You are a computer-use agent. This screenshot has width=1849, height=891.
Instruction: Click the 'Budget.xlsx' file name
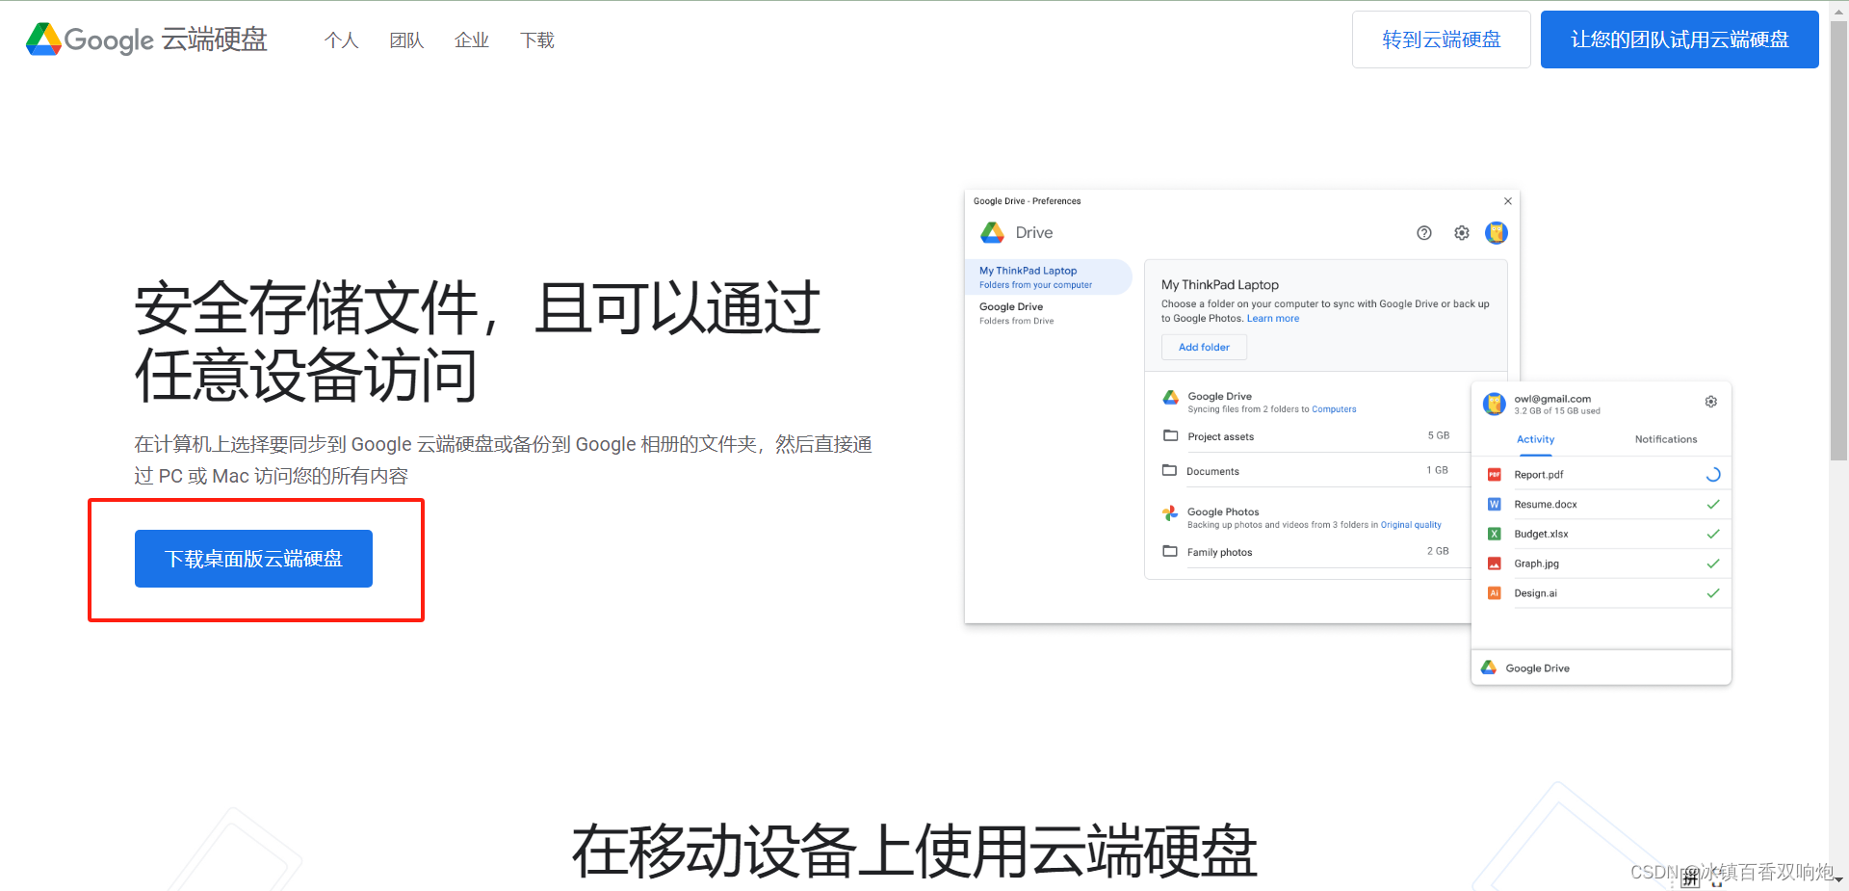pyautogui.click(x=1541, y=535)
